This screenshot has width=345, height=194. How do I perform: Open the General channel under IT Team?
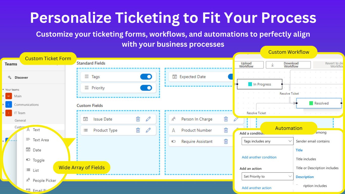pos(20,120)
